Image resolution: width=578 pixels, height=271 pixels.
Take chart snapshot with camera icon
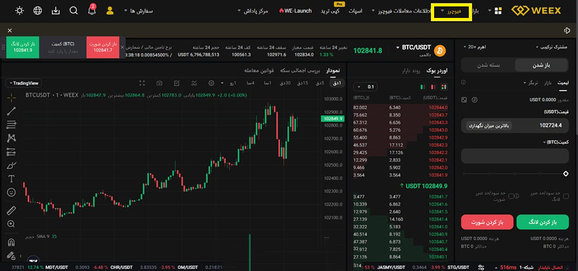tap(159, 83)
